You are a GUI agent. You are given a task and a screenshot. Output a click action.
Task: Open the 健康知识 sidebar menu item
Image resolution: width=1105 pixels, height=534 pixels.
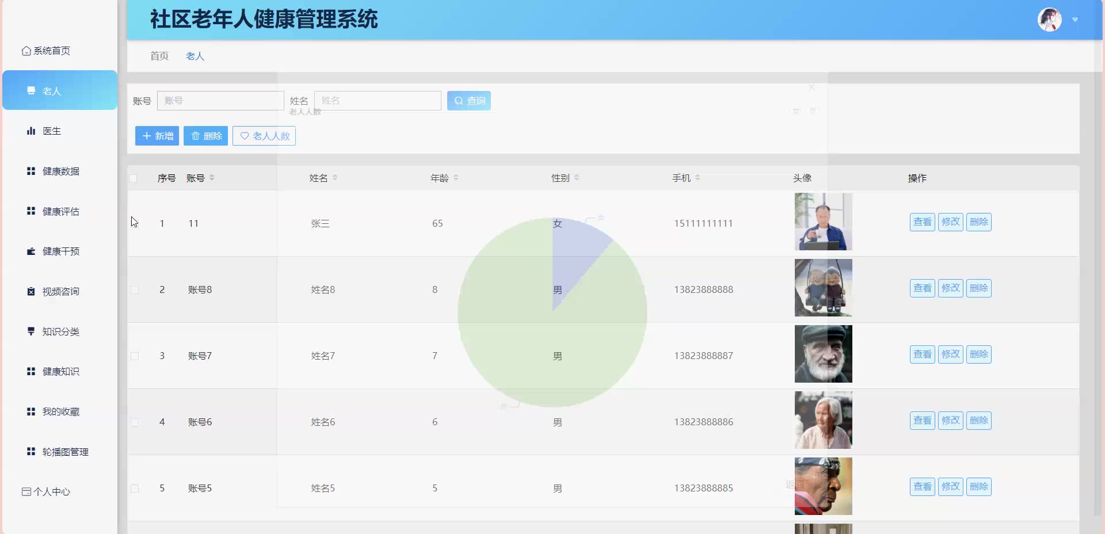60,372
